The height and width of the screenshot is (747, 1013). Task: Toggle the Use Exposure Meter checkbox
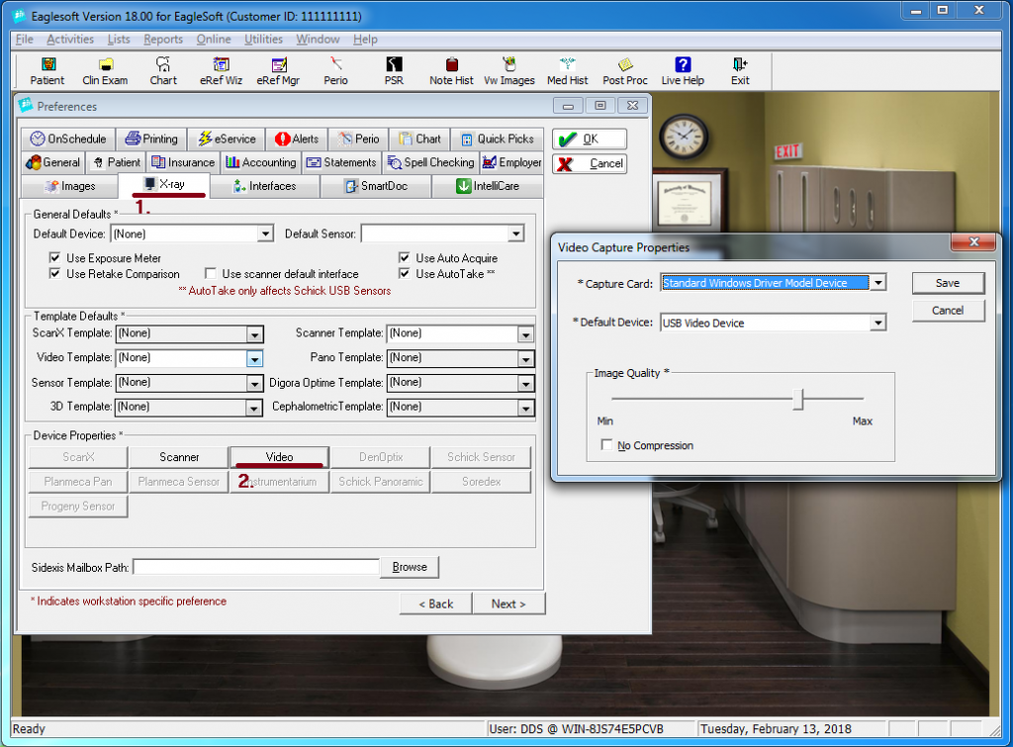coord(56,258)
